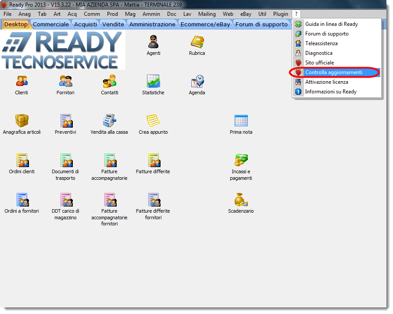This screenshot has width=393, height=314.
Task: Open the Anagrafica articoli box icon
Action: 22,121
